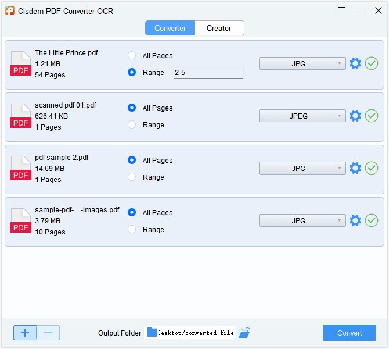389x349 pixels.
Task: Click PDF file icon of scanned pdf 01
Action: coord(20,116)
